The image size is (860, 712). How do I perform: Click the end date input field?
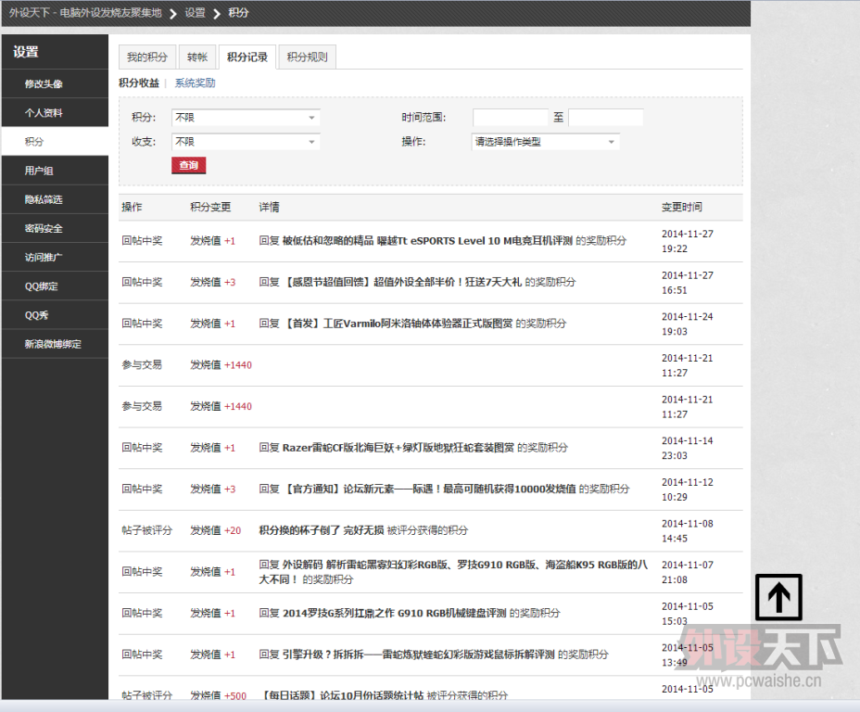tap(605, 118)
